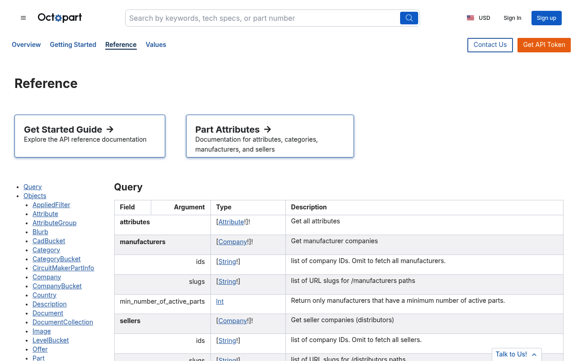This screenshot has height=361, width=578.
Task: Click the Description column header
Action: pyautogui.click(x=424, y=208)
